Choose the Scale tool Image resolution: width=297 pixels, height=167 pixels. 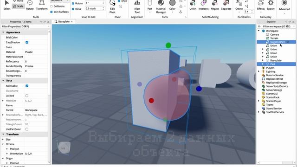click(x=18, y=6)
